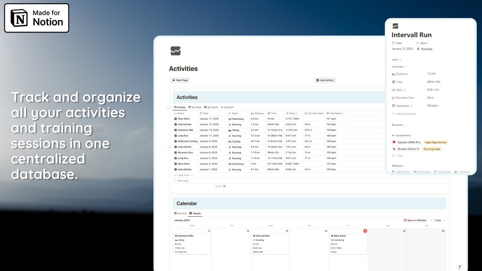Switch to the History tab
Image resolution: width=482 pixels, height=271 pixels.
180,107
